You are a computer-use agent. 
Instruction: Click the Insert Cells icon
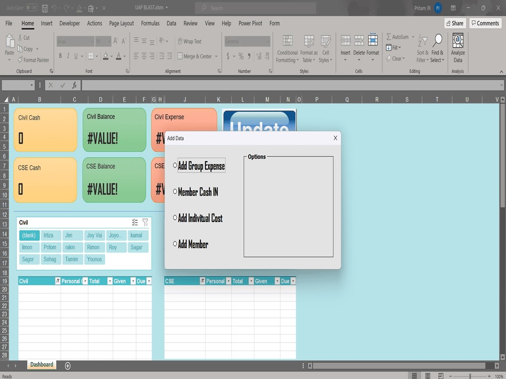[345, 39]
